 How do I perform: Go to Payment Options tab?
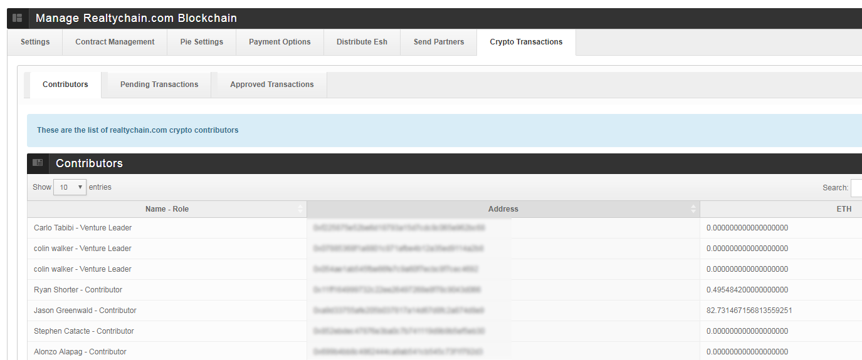point(280,42)
